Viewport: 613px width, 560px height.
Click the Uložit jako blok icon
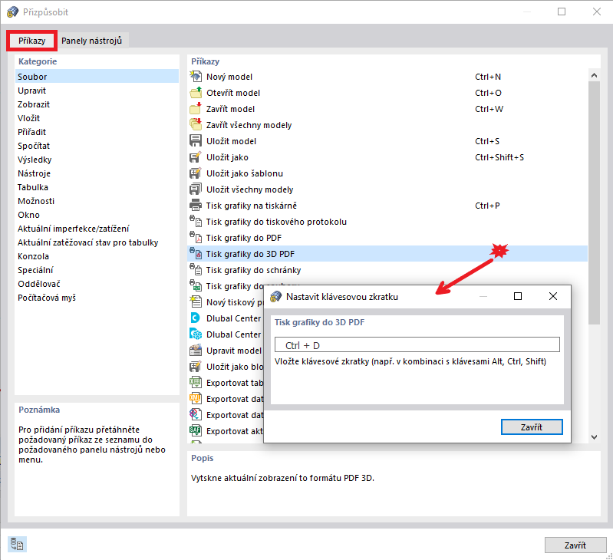[x=196, y=366]
